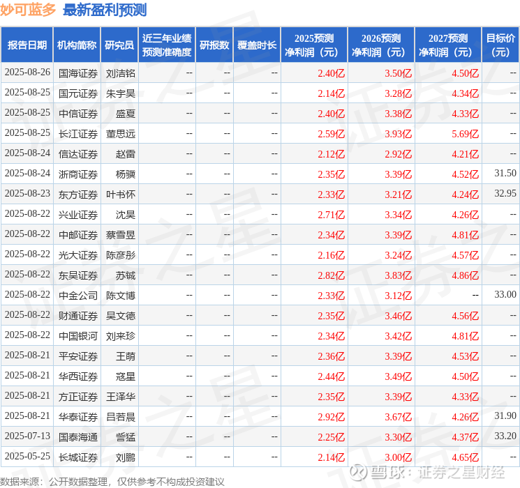Click target price 33.20
Viewport: 520px width, 488px height.
505,436
